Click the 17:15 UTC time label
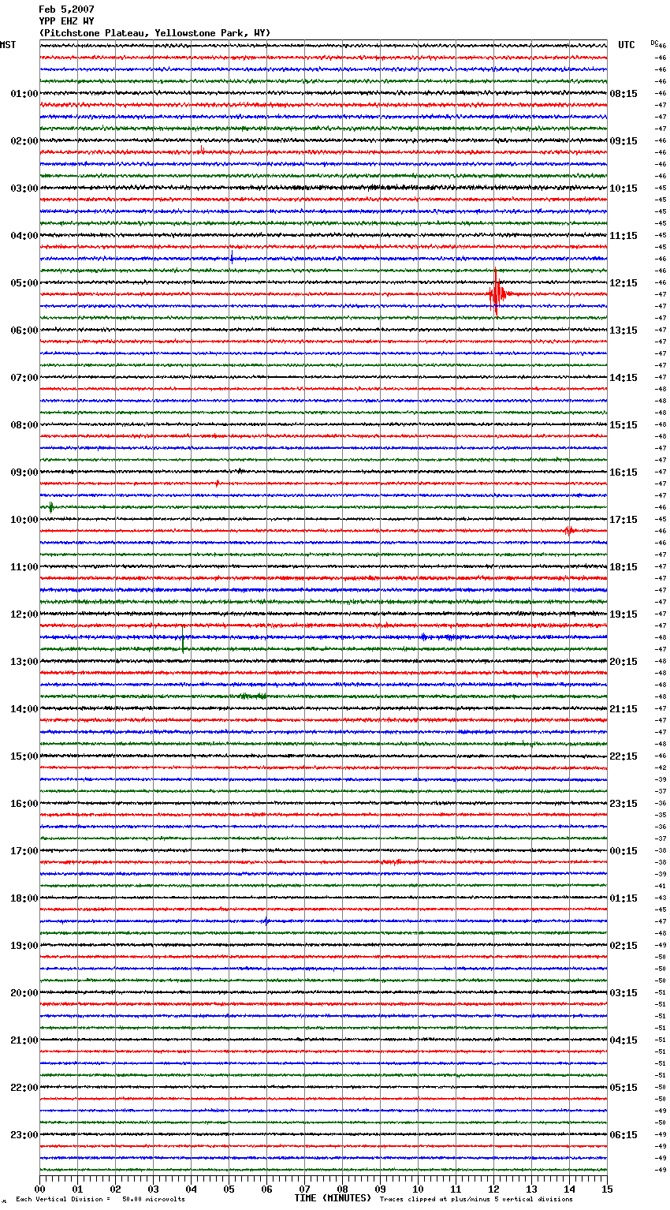The height and width of the screenshot is (1210, 670). pyautogui.click(x=623, y=520)
